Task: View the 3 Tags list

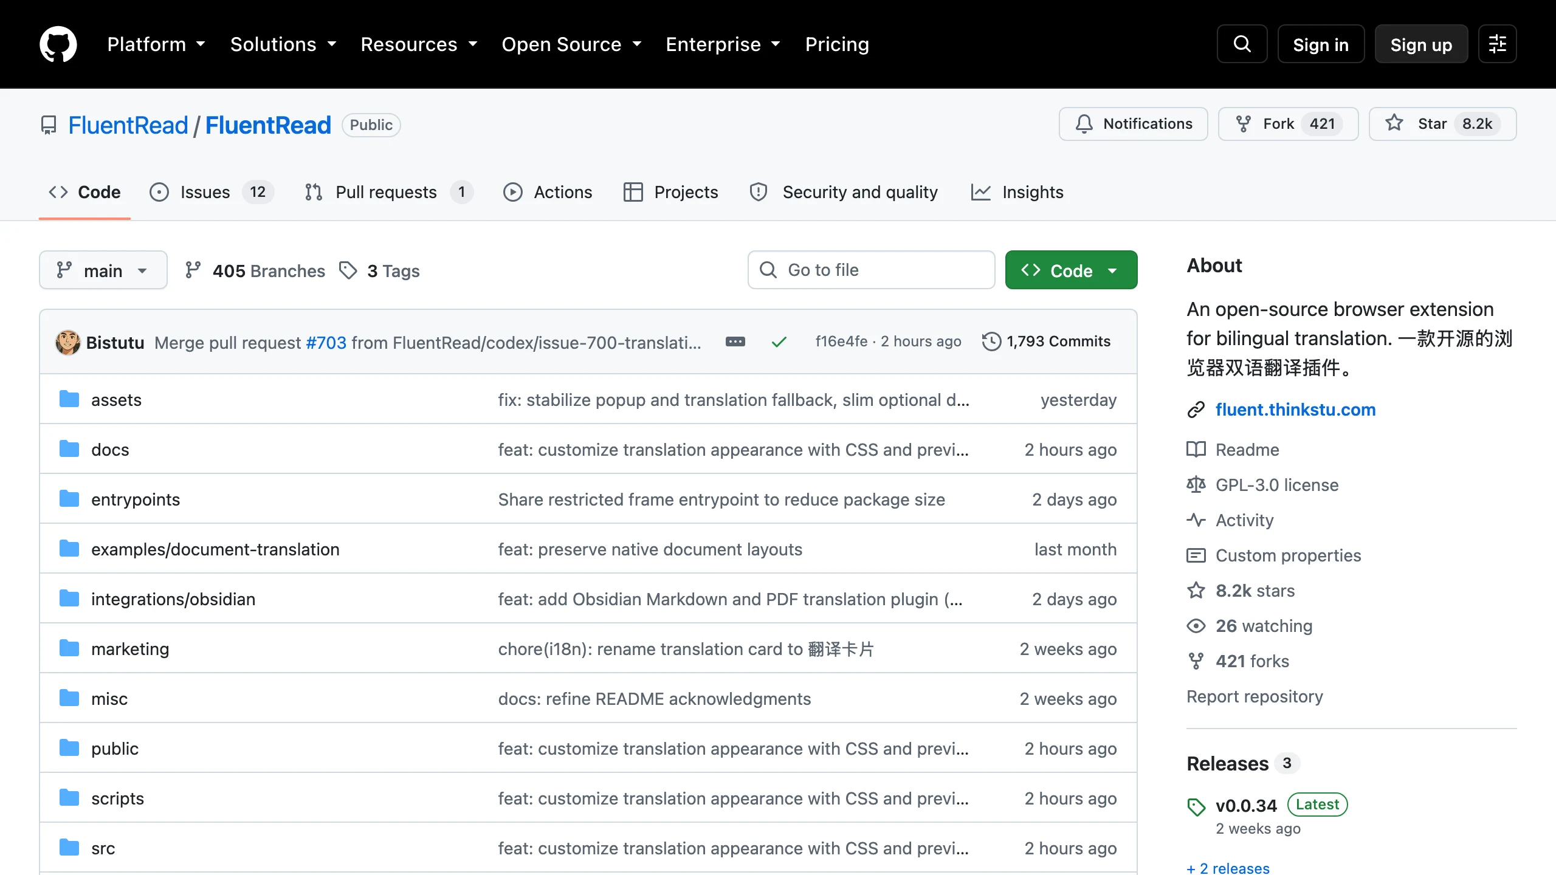Action: pyautogui.click(x=380, y=270)
